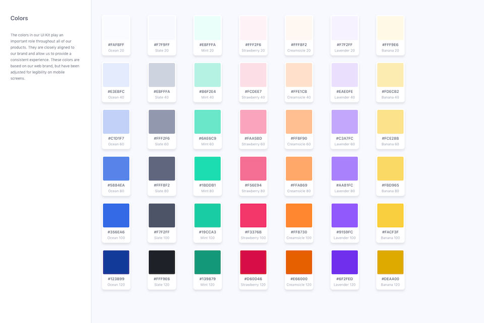484x323 pixels.
Task: Select the Ocean 20 color swatch
Action: click(x=116, y=28)
